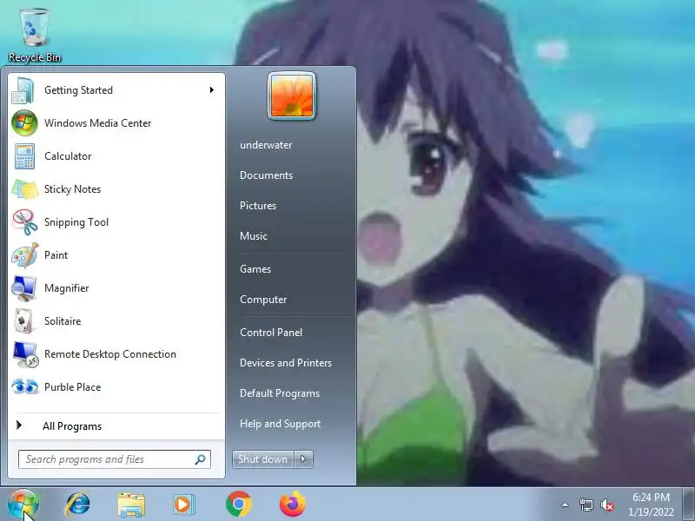Open Windows Explorer folder on taskbar
The width and height of the screenshot is (695, 521).
(x=131, y=505)
